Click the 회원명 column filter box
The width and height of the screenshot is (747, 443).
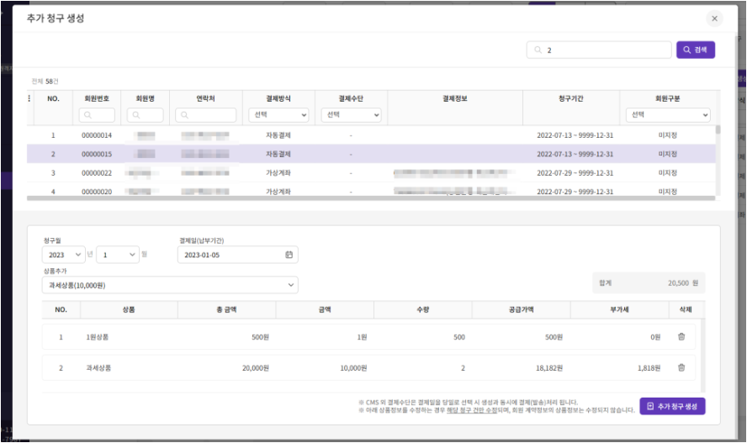[x=146, y=115]
